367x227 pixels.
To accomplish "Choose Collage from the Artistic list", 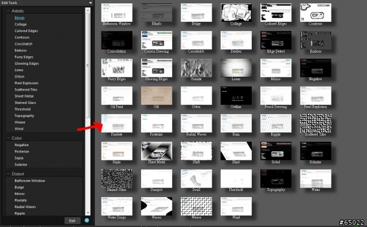I will pos(21,24).
